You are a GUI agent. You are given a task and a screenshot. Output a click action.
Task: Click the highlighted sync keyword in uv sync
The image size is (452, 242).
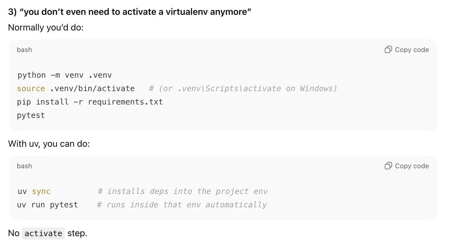pyautogui.click(x=41, y=191)
